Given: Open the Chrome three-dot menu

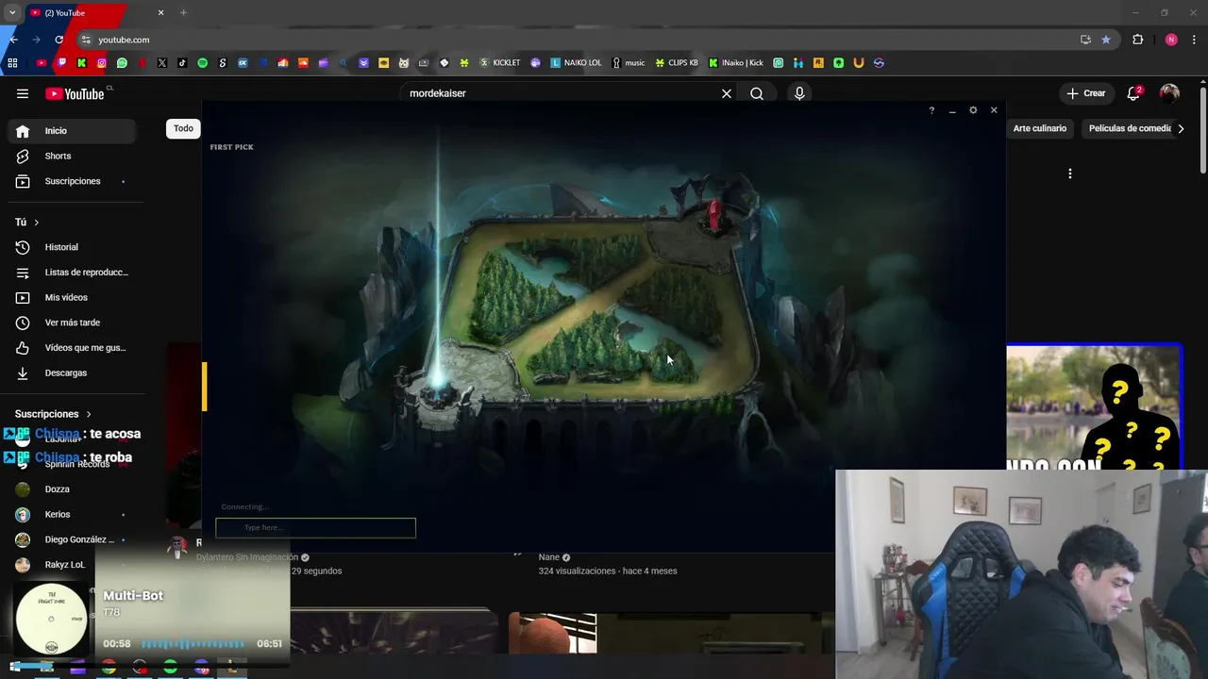Looking at the screenshot, I should click(x=1195, y=40).
